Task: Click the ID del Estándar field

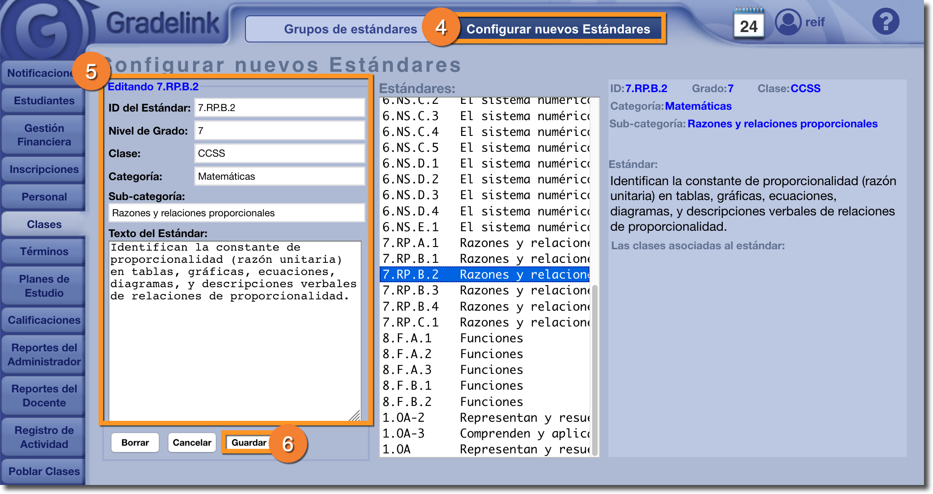Action: 279,108
